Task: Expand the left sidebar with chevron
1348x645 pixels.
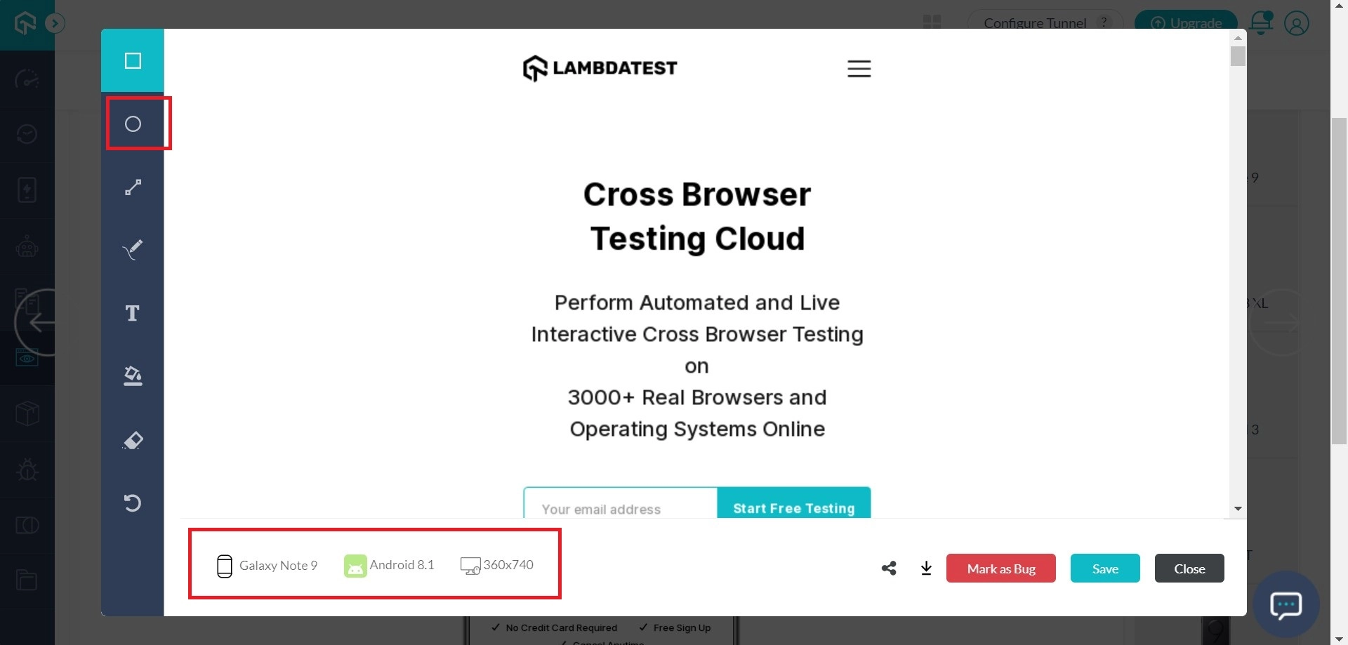Action: tap(55, 24)
